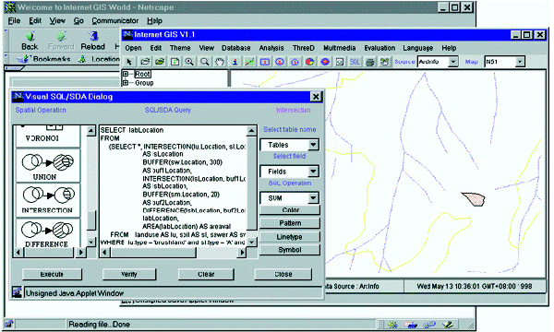
Task: Click the pie chart toolbar icon
Action: [310, 62]
